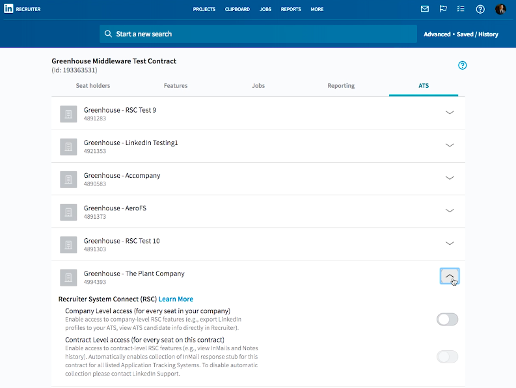Open Saved / History link

477,34
